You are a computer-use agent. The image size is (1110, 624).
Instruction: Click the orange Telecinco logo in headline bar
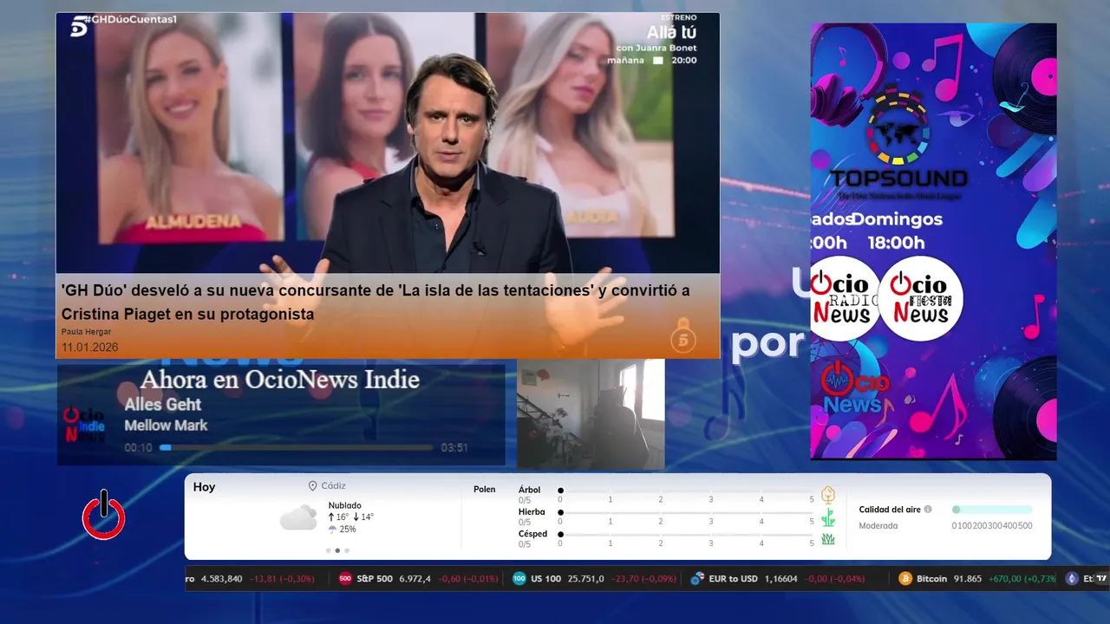(x=684, y=337)
